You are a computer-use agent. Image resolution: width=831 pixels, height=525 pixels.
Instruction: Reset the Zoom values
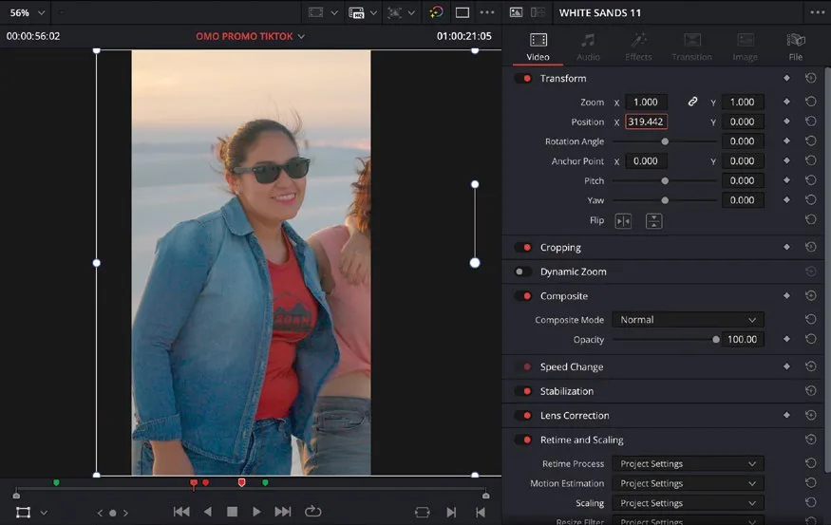(810, 102)
